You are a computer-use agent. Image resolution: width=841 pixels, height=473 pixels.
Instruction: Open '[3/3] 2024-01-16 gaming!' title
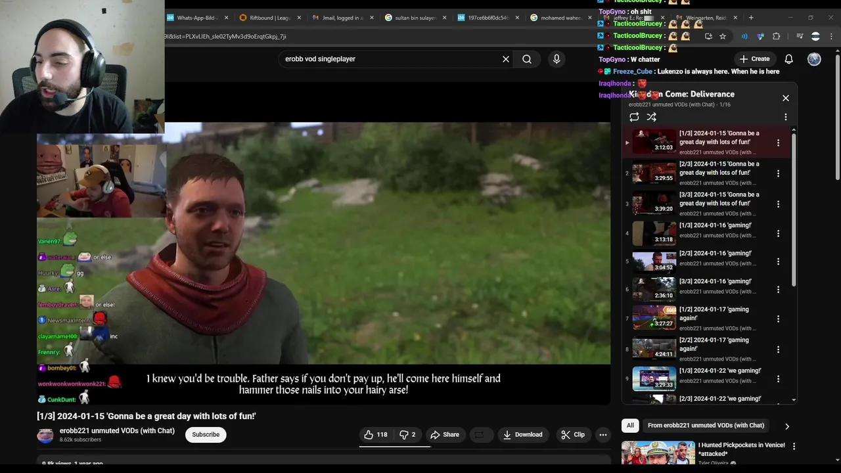pyautogui.click(x=715, y=282)
